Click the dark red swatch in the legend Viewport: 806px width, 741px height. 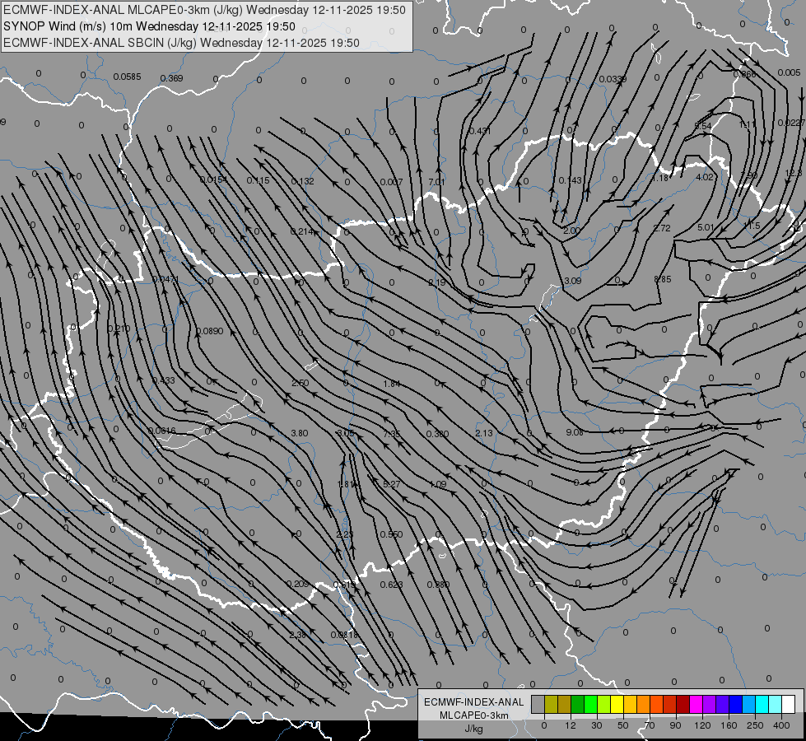(683, 704)
